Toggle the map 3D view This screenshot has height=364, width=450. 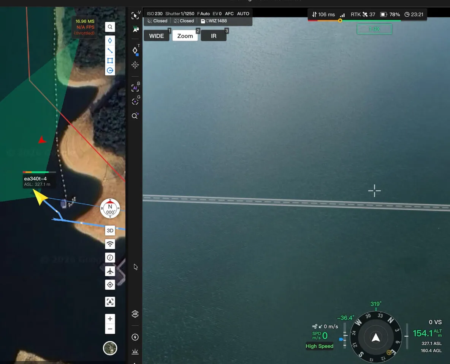coord(110,231)
